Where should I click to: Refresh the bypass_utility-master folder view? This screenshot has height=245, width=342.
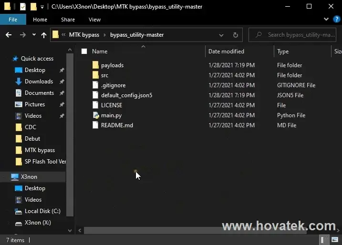[x=235, y=35]
